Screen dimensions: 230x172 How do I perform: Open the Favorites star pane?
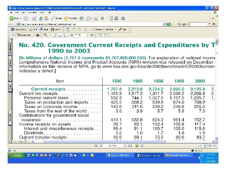click(x=71, y=18)
